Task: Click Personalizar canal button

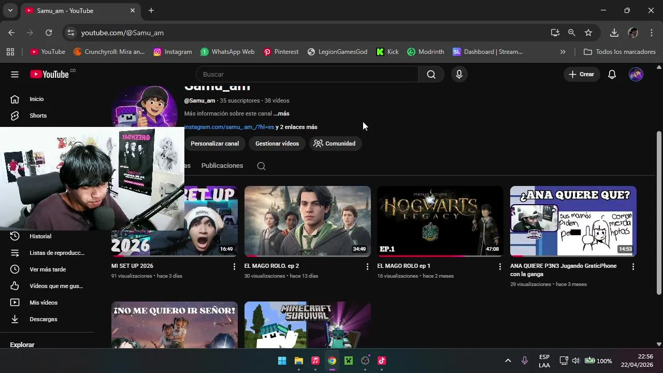Action: point(214,144)
